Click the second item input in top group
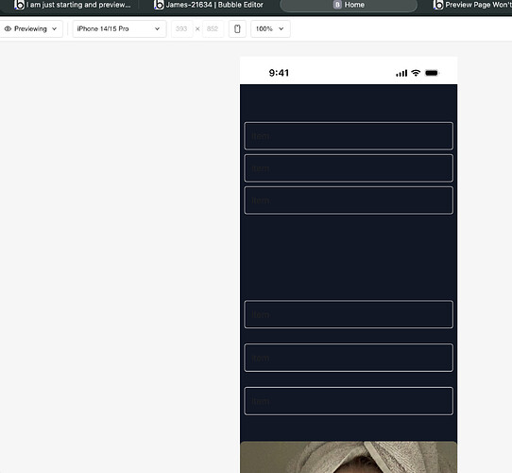This screenshot has height=473, width=512. point(349,168)
